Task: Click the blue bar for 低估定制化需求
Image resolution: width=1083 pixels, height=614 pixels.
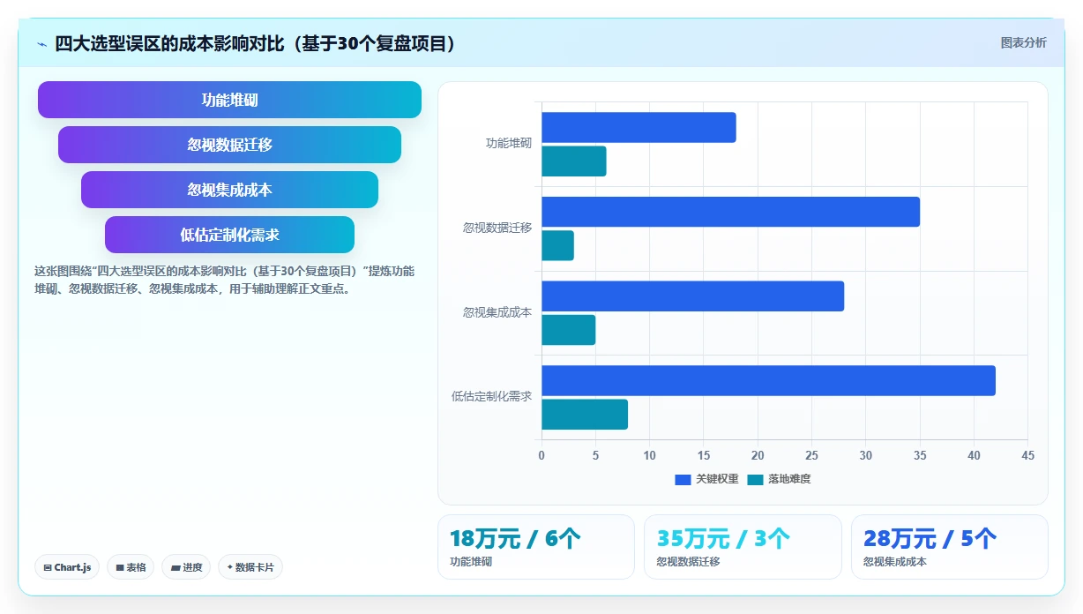Action: pyautogui.click(x=768, y=380)
